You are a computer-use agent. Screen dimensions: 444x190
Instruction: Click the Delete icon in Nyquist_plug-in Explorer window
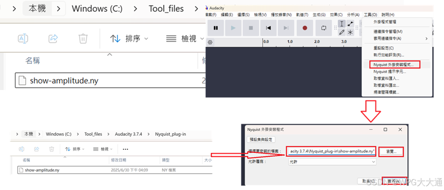[x=51, y=149]
